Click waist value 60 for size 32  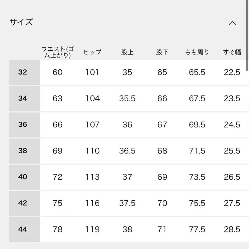click(58, 72)
